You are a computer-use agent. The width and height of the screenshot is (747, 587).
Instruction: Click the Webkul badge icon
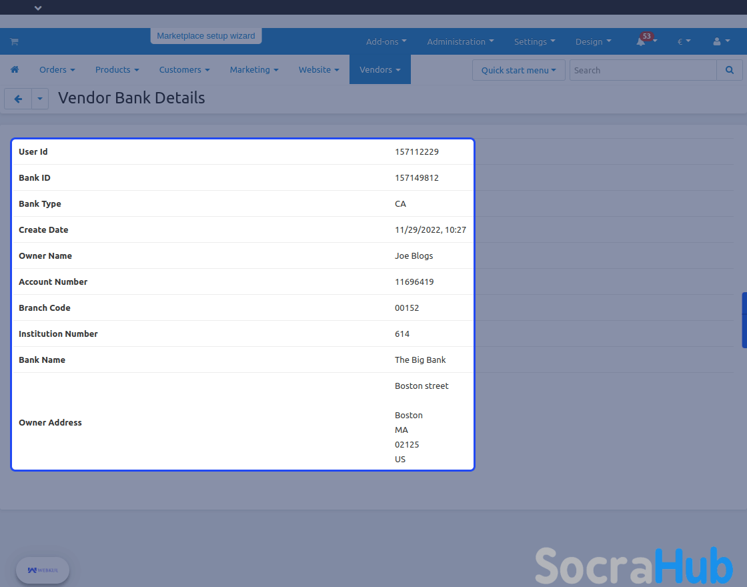[x=43, y=570]
